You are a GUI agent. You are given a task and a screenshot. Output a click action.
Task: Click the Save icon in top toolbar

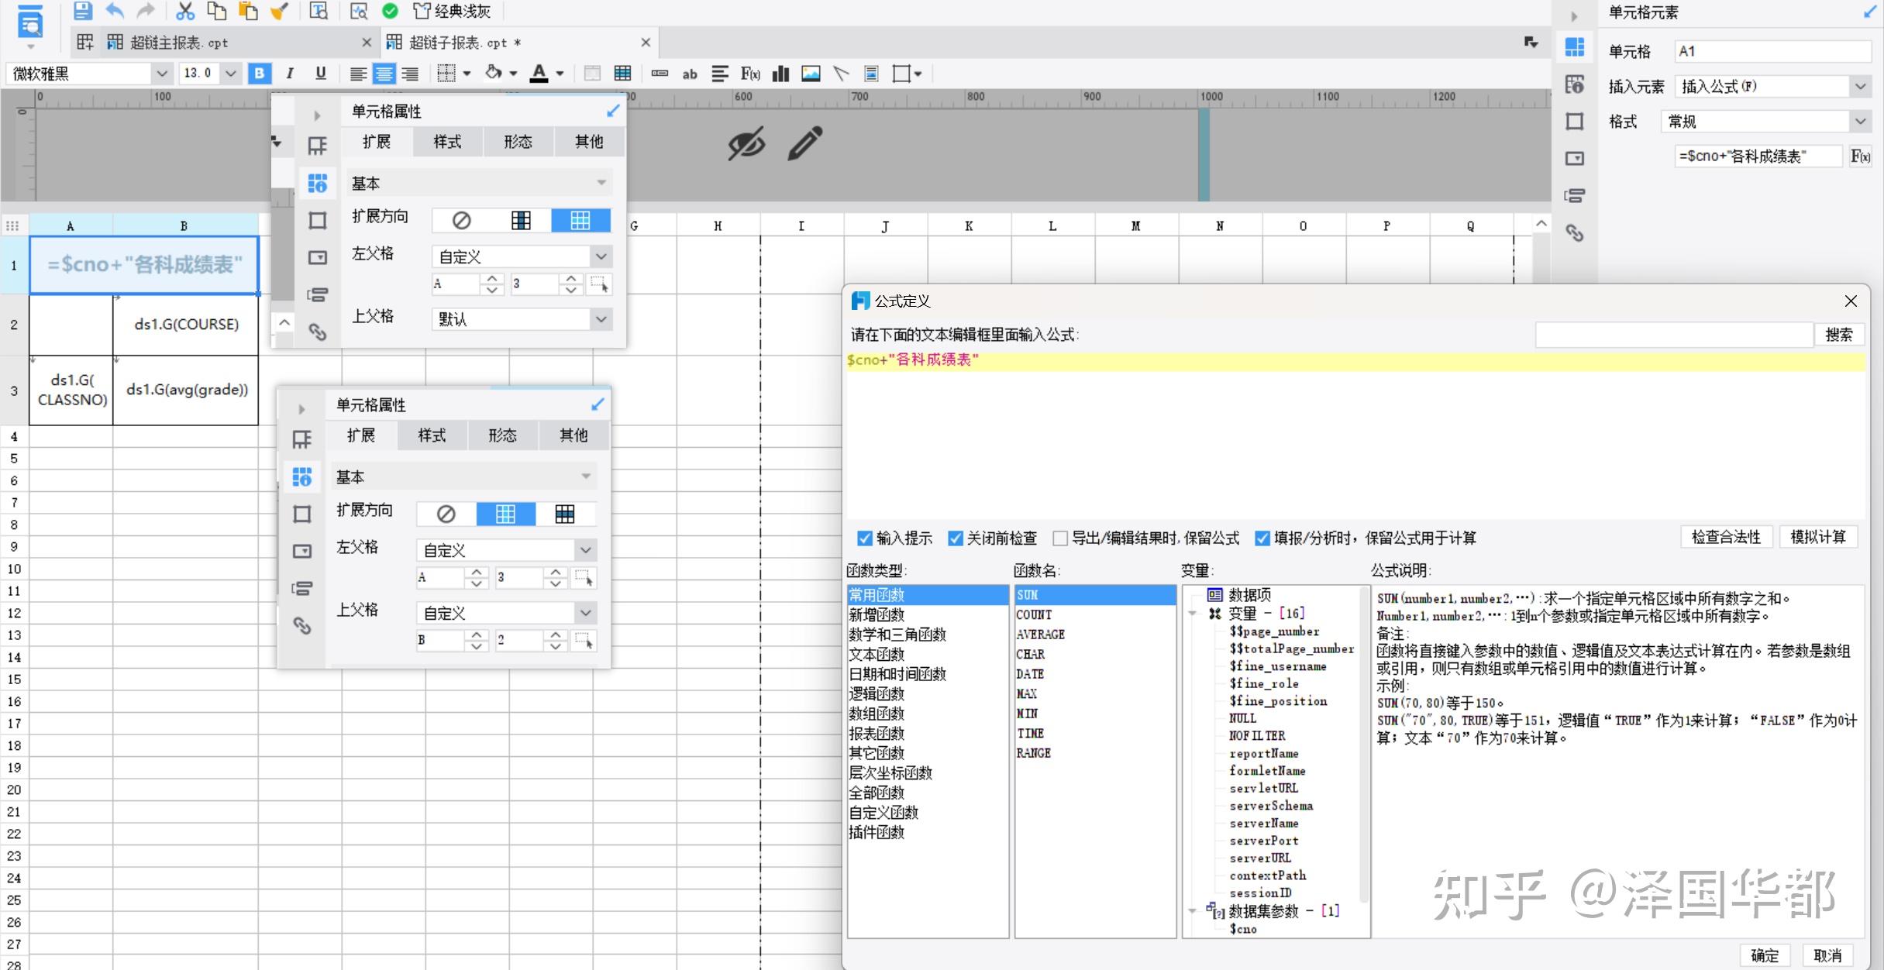point(82,11)
